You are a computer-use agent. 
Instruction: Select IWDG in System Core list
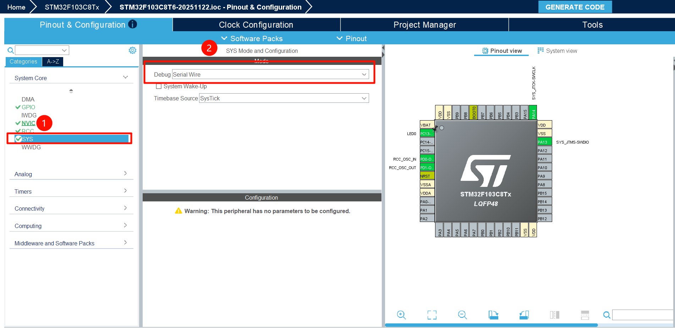[29, 115]
